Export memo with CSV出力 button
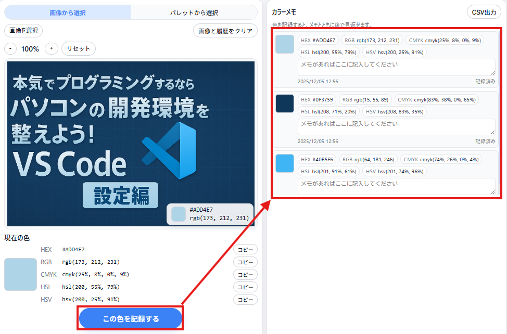 [x=484, y=12]
